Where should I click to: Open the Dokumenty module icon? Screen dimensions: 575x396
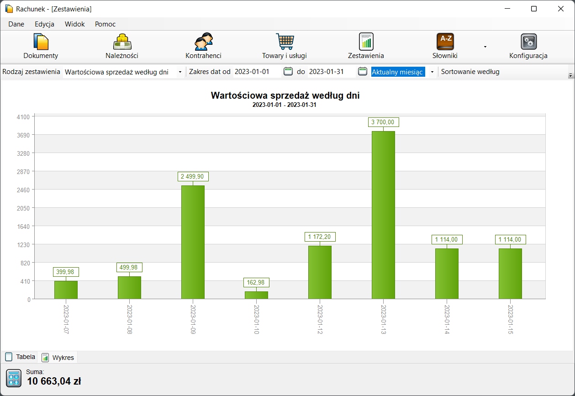[x=41, y=42]
